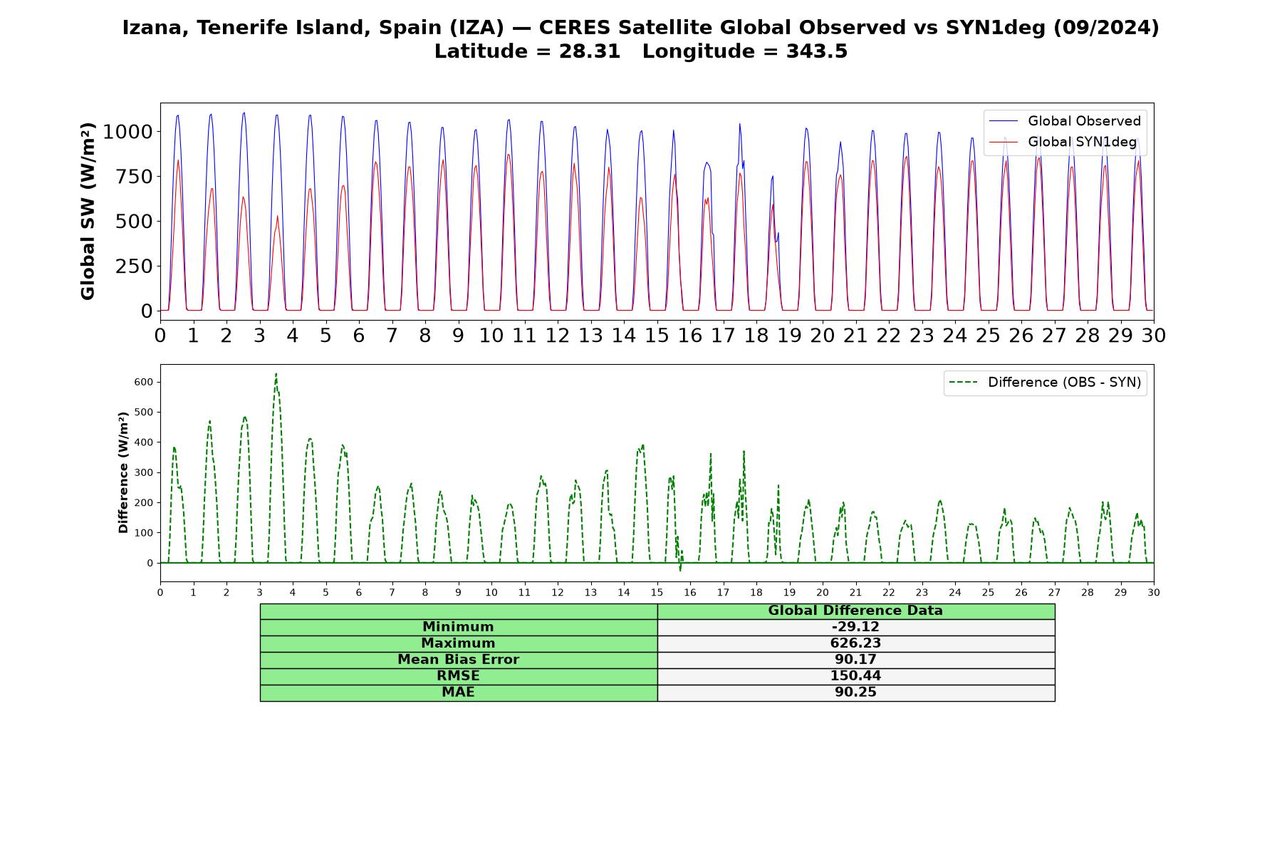Image resolution: width=1282 pixels, height=855 pixels.
Task: Click the Difference (OBS - SYN) legend entry
Action: [1046, 383]
